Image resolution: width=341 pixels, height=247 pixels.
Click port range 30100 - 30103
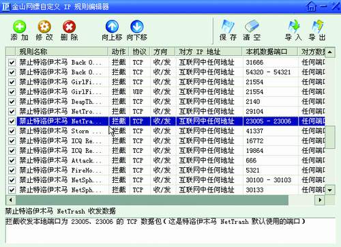click(268, 180)
